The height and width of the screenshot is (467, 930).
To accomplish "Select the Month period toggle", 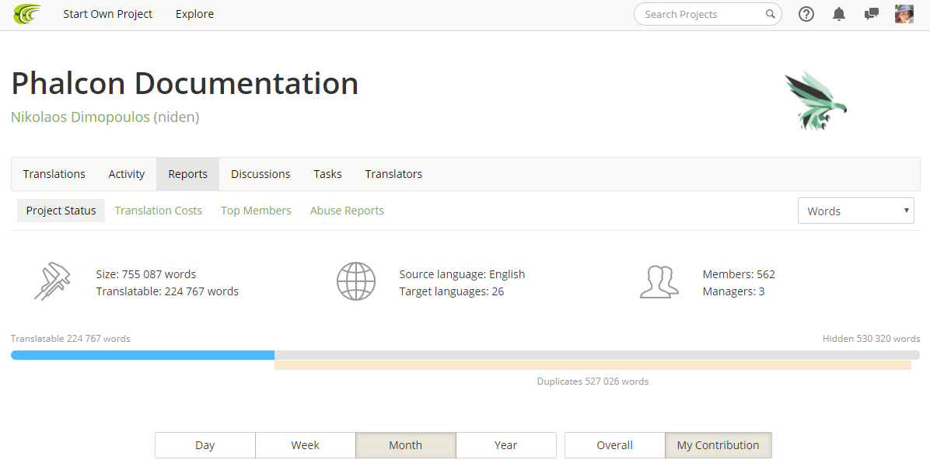I will (x=406, y=445).
